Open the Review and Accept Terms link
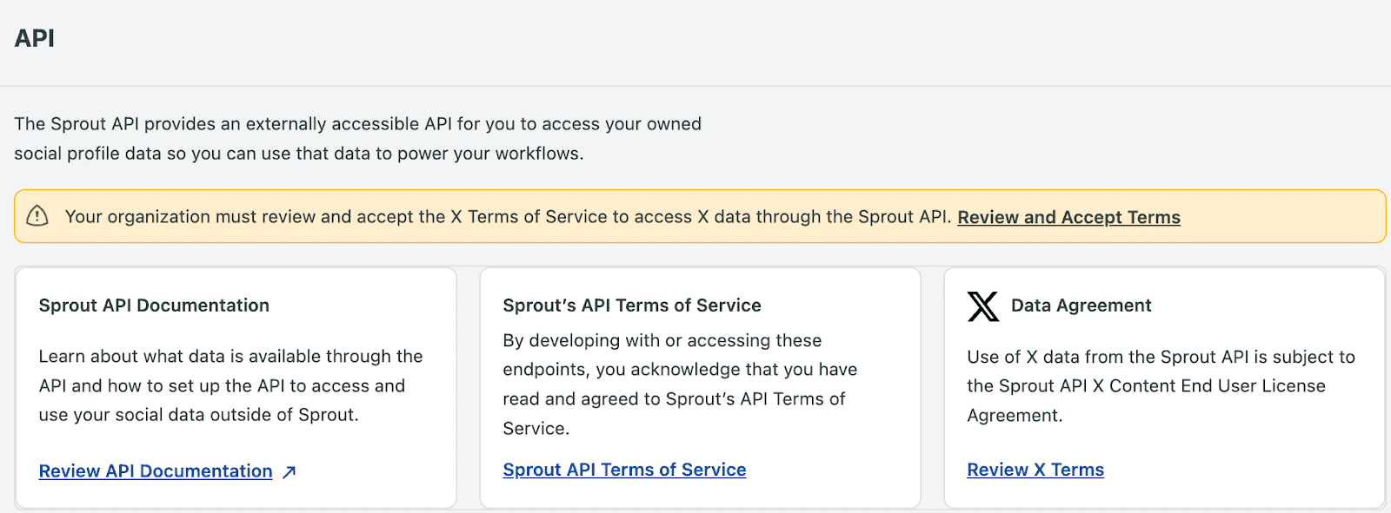Screen dimensions: 1391x513 click(1068, 217)
